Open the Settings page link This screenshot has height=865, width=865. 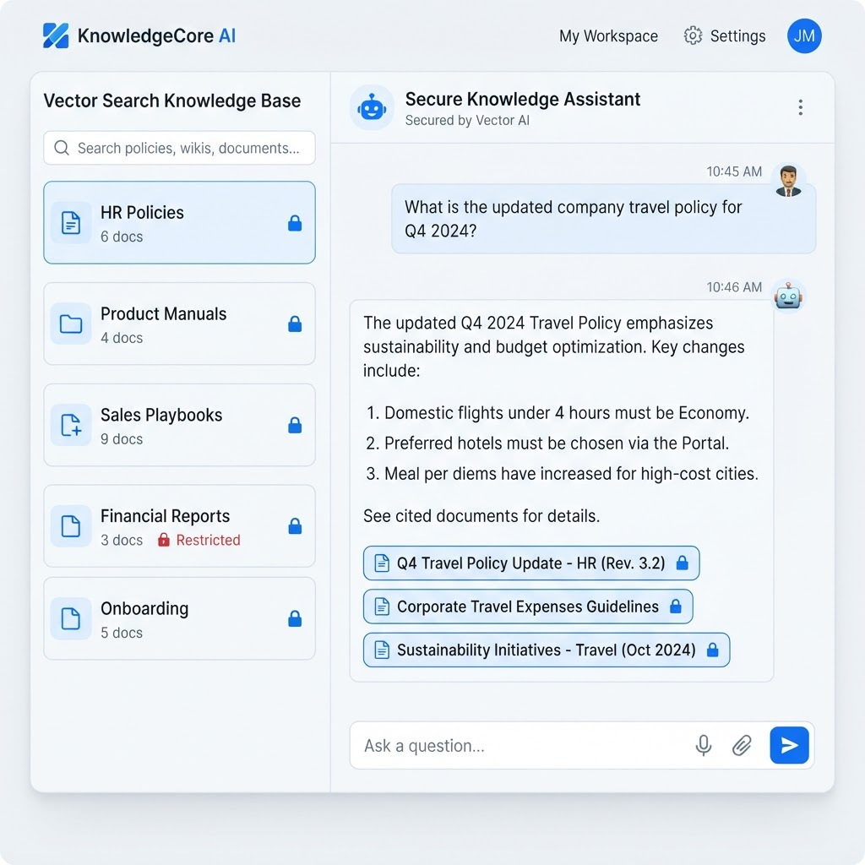737,36
